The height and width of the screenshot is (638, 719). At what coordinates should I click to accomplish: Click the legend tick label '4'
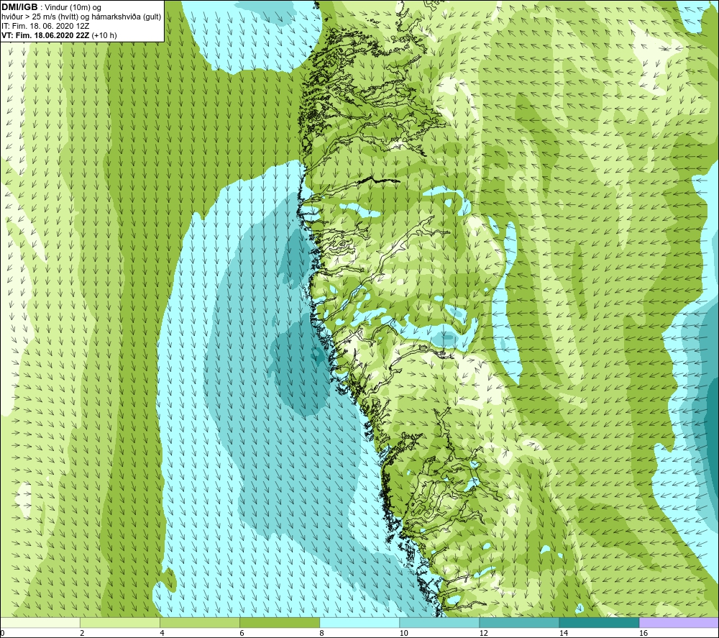click(162, 633)
